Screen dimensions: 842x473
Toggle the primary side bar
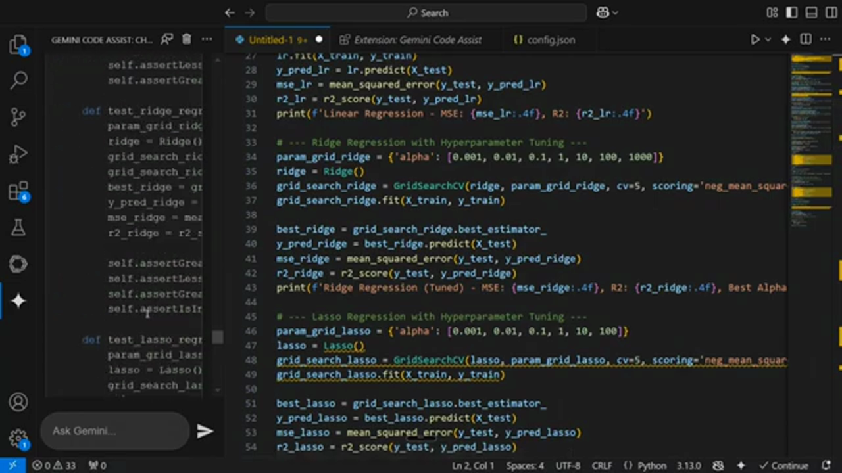[792, 12]
